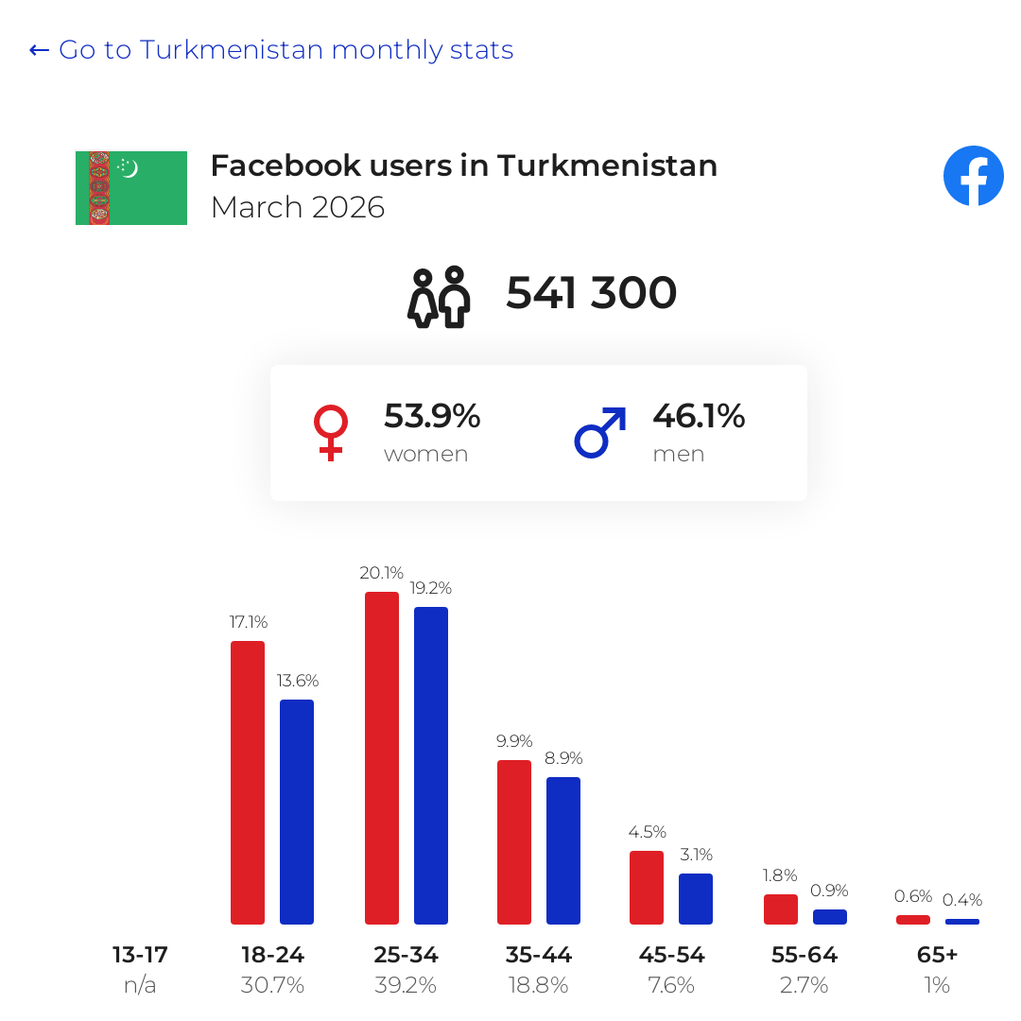The height and width of the screenshot is (1021, 1021).
Task: Click the back arrow before Turkmenistan stats
Action: pyautogui.click(x=39, y=50)
